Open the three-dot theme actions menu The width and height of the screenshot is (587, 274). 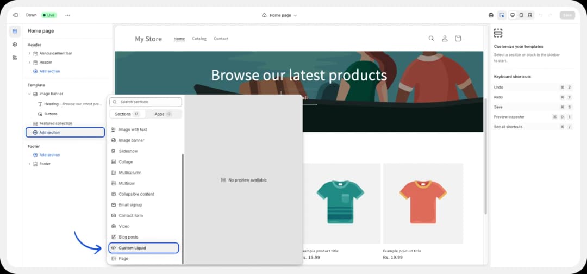(x=67, y=15)
